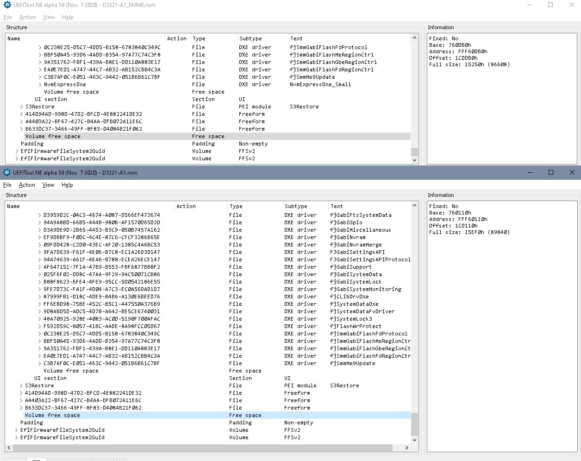Select the Padding row in bottom window

pos(32,423)
